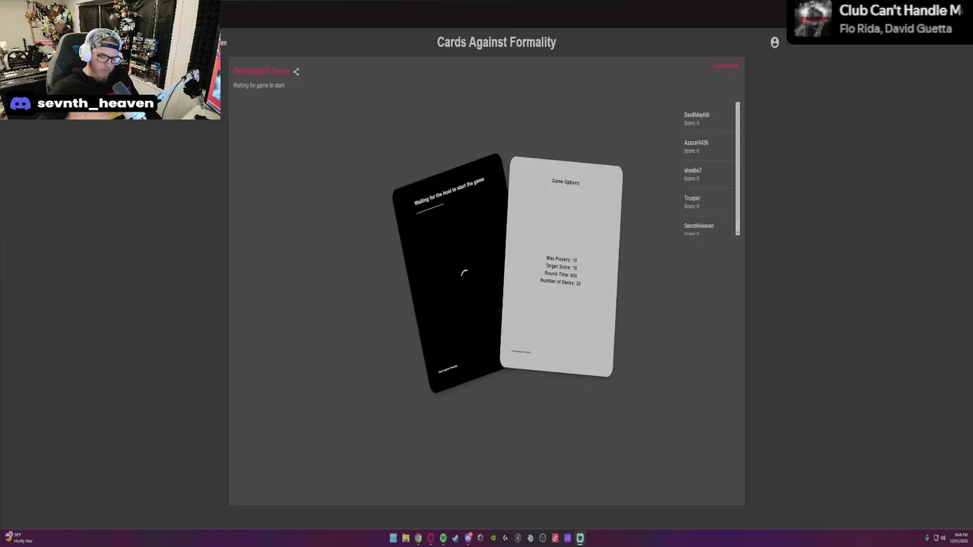Click the Game Options heading on white card
This screenshot has width=973, height=547.
coord(566,182)
